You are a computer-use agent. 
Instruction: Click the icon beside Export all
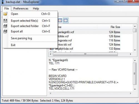5,32
